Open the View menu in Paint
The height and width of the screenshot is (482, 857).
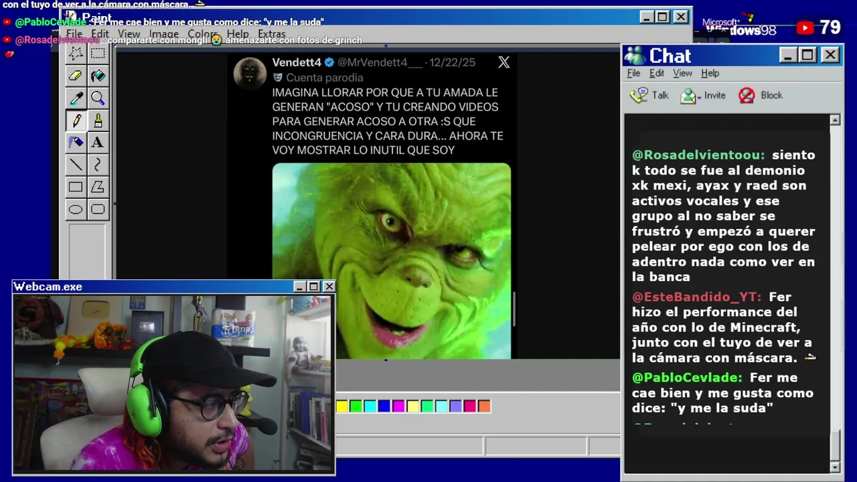click(x=129, y=34)
